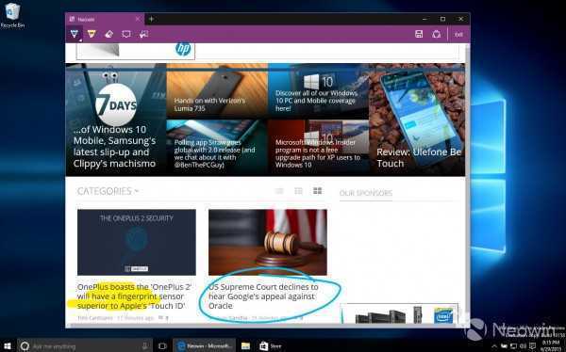Save the web note using floppy disk icon
Screen dimensions: 566x352
[419, 34]
